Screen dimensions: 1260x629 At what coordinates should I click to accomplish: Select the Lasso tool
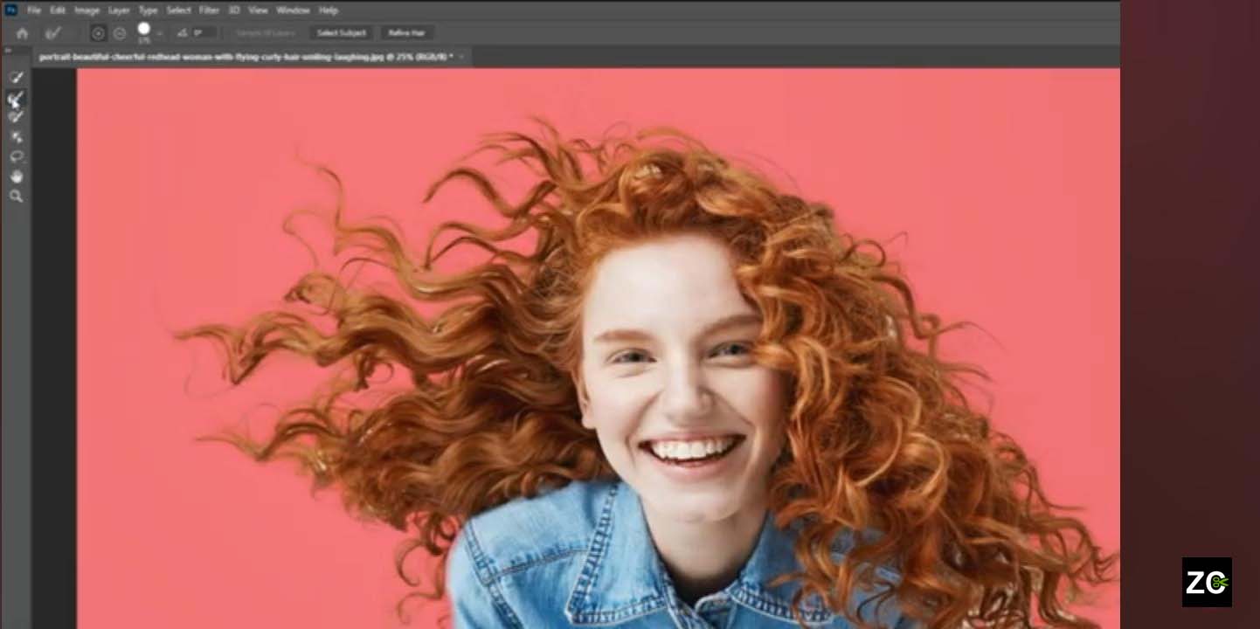click(16, 156)
